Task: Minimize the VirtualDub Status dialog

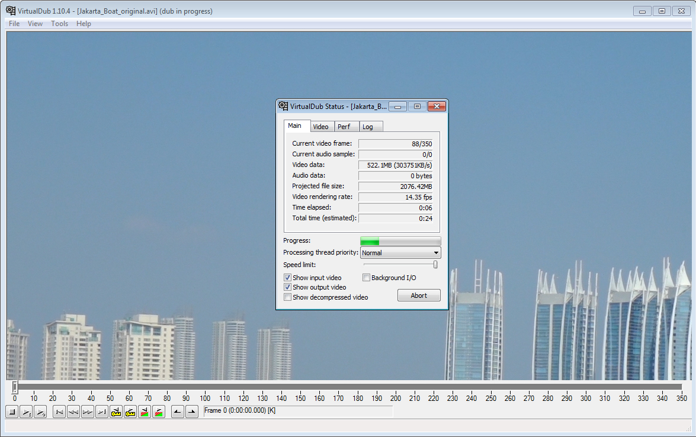Action: (397, 107)
